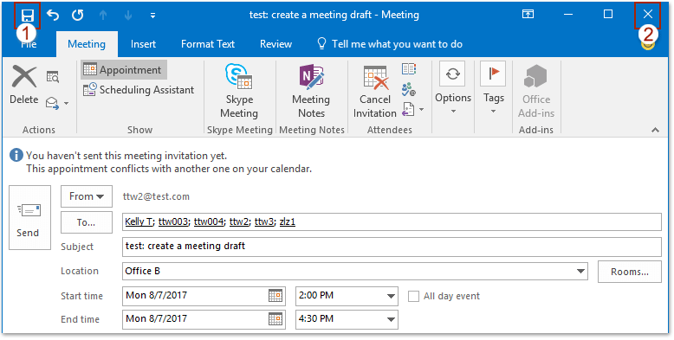674x340 pixels.
Task: Maximize the Meeting window
Action: point(608,15)
